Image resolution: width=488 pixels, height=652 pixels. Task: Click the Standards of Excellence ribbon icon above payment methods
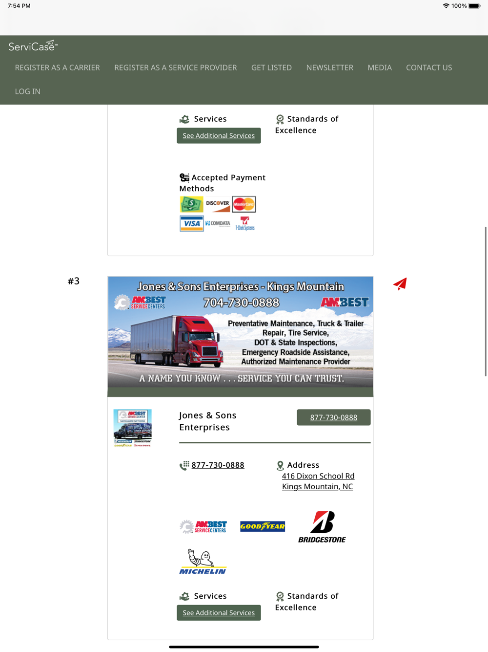(x=280, y=119)
